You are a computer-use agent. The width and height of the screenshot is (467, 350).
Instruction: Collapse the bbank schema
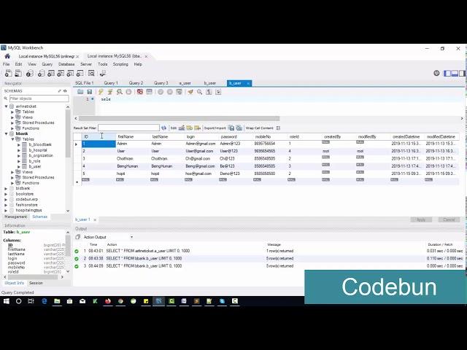click(x=6, y=133)
